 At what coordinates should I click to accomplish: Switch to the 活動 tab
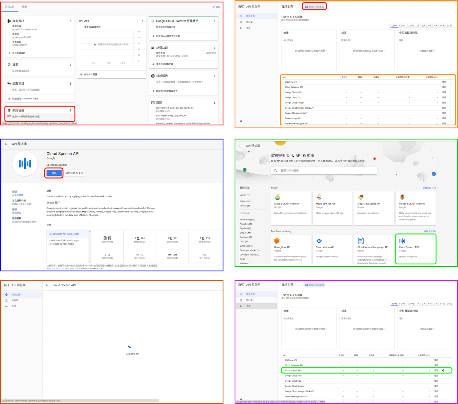[24, 7]
